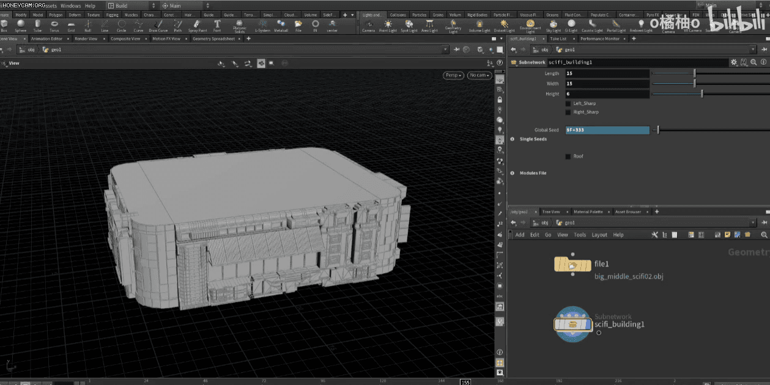Viewport: 770px width, 385px height.
Task: Adjust the Global Seed slider handle
Action: (658, 130)
